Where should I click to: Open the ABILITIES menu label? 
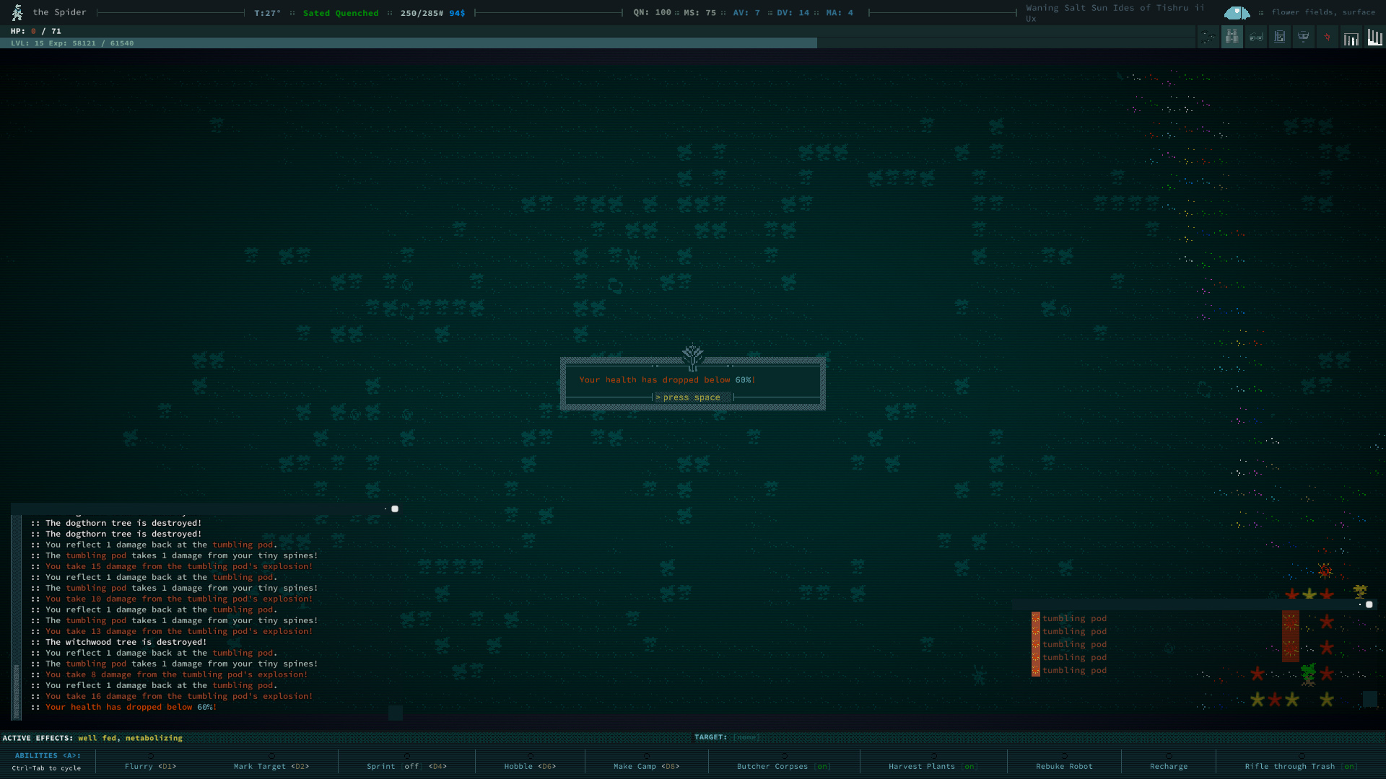(x=48, y=755)
